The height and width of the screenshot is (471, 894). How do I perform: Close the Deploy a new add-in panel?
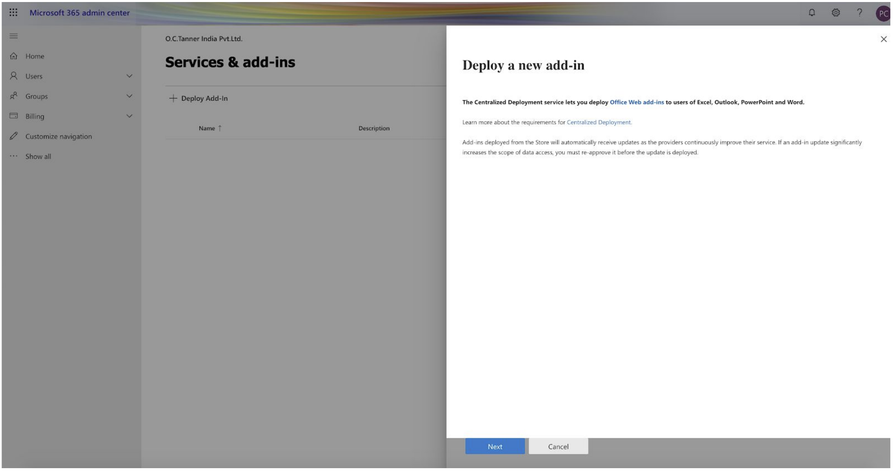click(883, 39)
